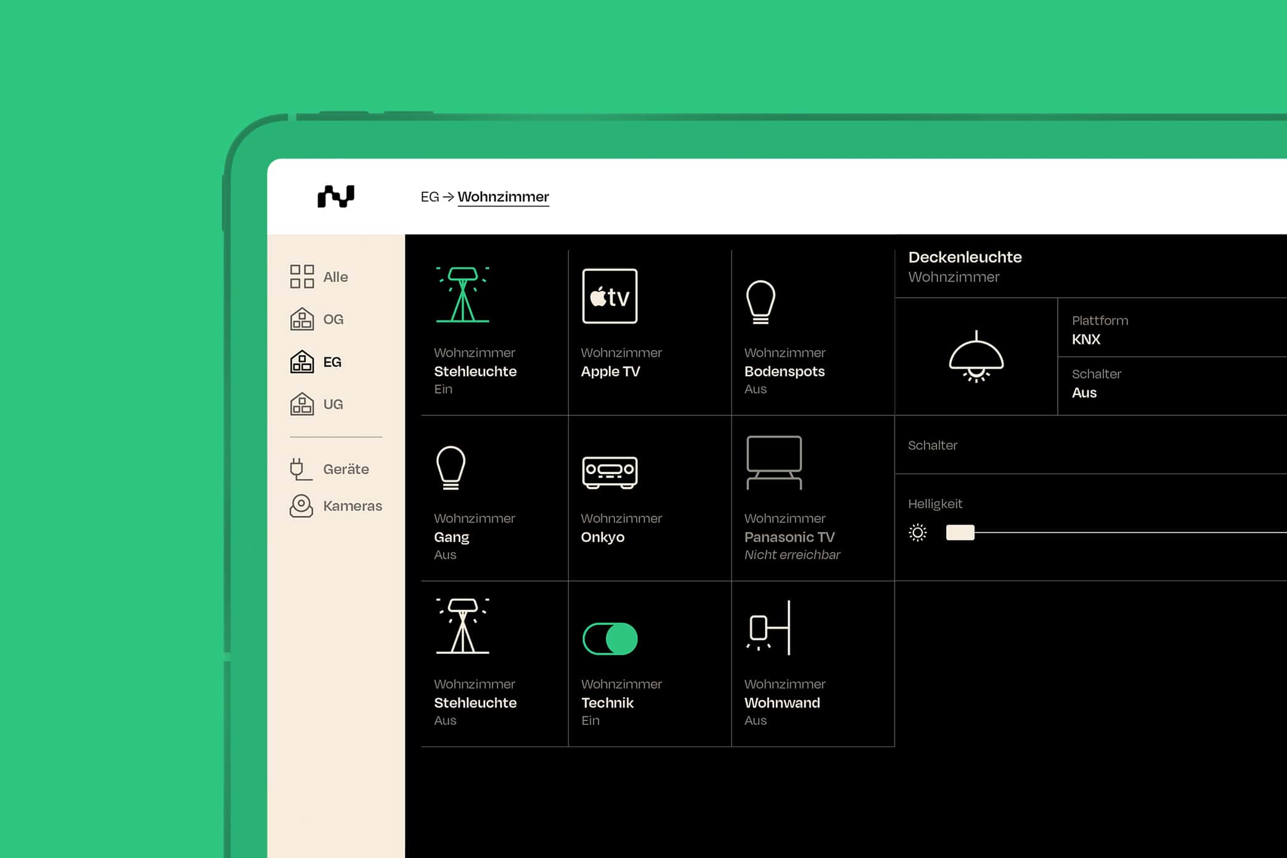
Task: Click the Bodenspots light bulb icon
Action: pyautogui.click(x=761, y=302)
